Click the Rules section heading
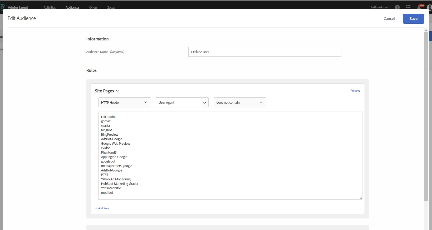The height and width of the screenshot is (230, 432). [x=91, y=70]
